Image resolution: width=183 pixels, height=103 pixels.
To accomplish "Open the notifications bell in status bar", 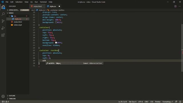I will point(180,102).
